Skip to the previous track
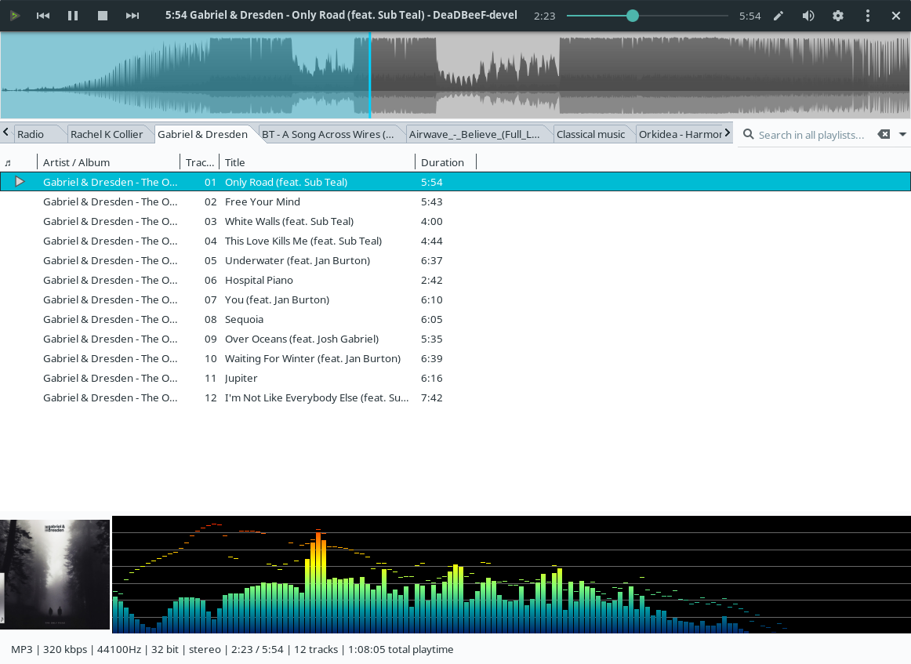This screenshot has height=664, width=911. (x=43, y=16)
